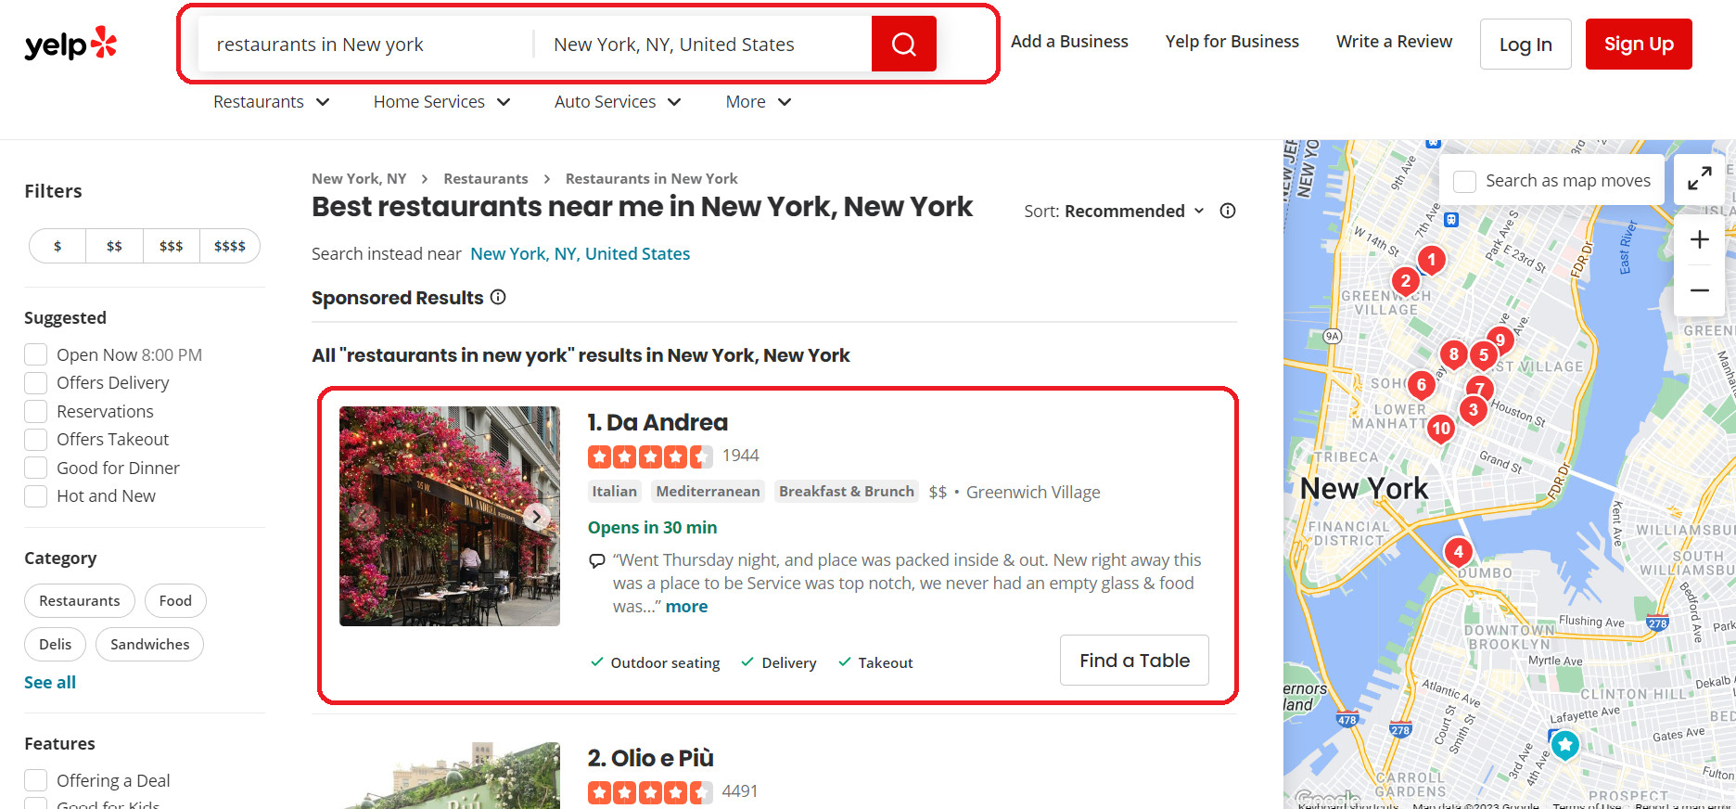
Task: Click Restaurants breadcrumb link
Action: click(x=486, y=178)
